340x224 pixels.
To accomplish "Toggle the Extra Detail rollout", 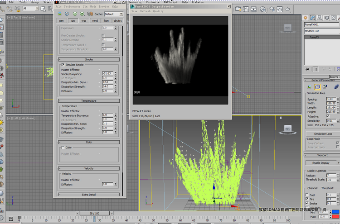I will coord(89,195).
